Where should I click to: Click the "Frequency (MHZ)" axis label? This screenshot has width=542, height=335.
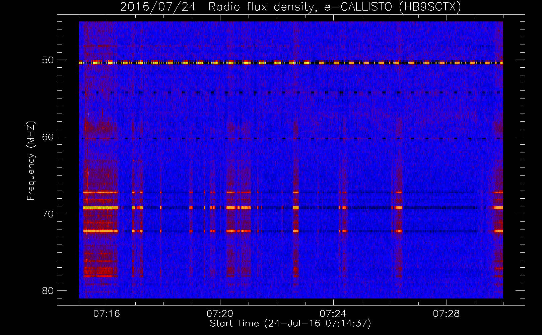click(31, 161)
